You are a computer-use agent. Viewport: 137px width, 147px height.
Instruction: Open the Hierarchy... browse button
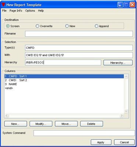(x=118, y=63)
